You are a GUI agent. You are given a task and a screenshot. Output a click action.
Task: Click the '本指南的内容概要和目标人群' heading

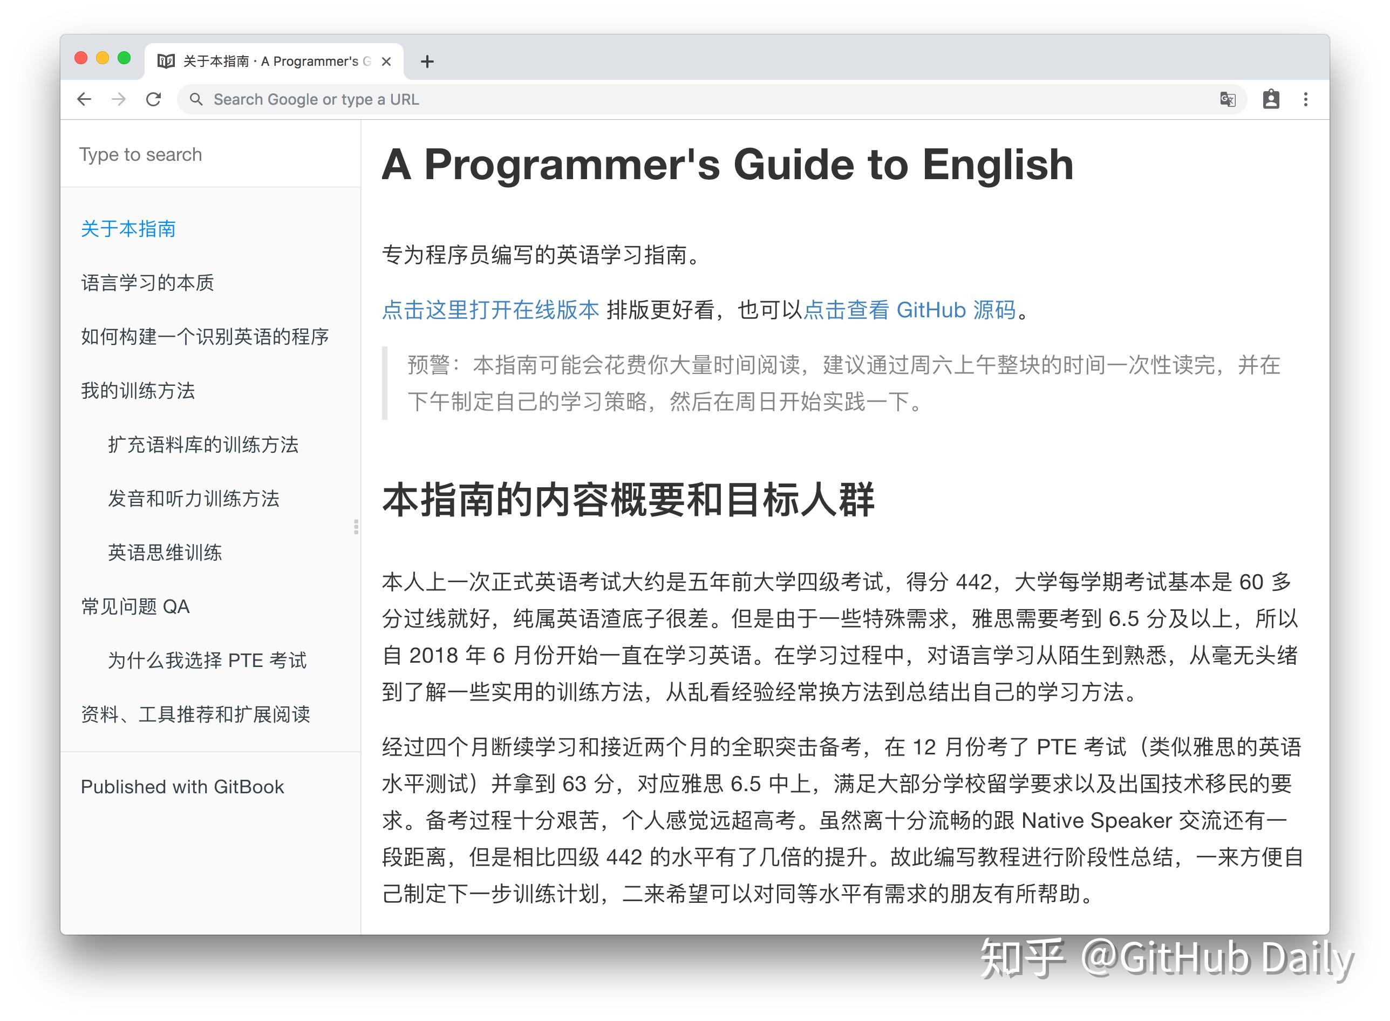pos(628,499)
